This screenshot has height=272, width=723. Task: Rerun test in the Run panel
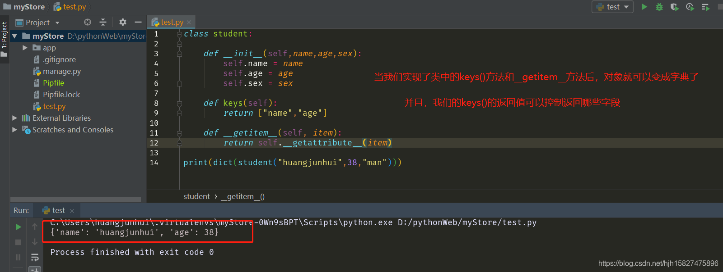(x=18, y=227)
